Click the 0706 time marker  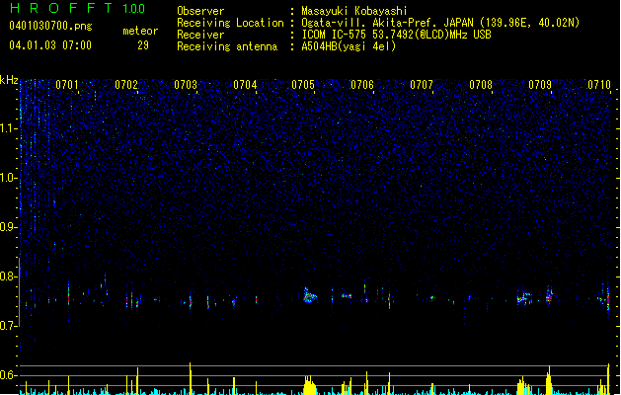pyautogui.click(x=362, y=84)
